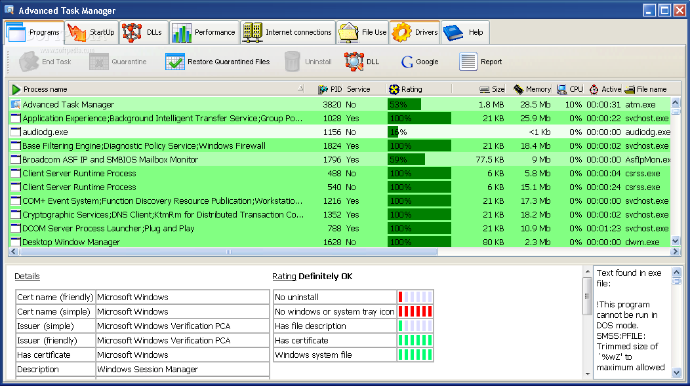
Task: Click the process list horizontal scrollbar thumb
Action: pyautogui.click(x=228, y=252)
